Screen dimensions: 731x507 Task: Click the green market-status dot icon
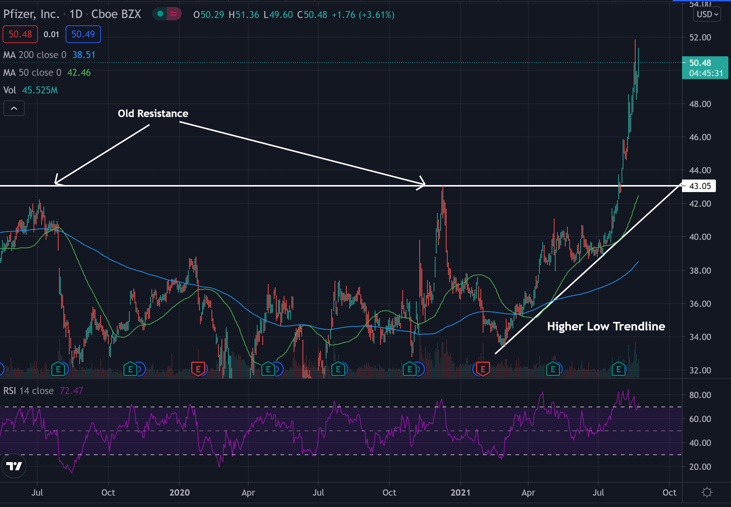click(160, 14)
